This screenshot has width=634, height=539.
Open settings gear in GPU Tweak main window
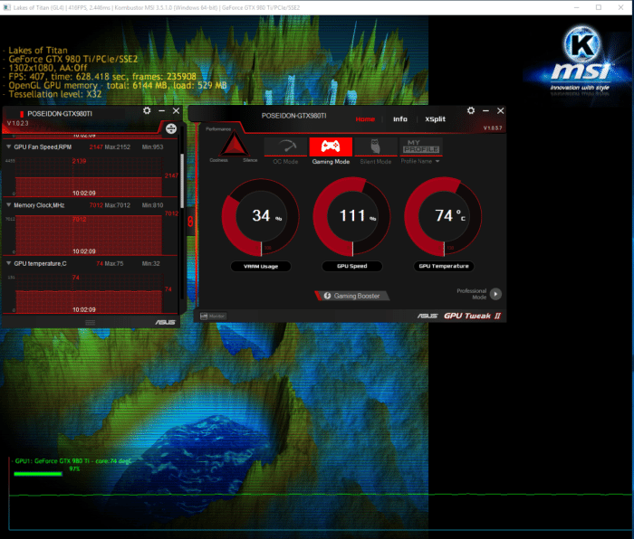471,110
